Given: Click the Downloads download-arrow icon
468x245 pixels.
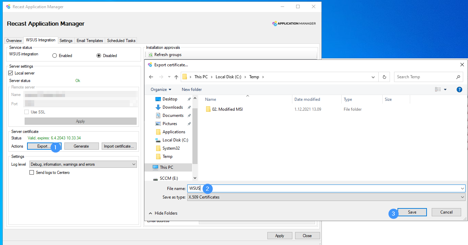Looking at the screenshot, I should [x=158, y=107].
